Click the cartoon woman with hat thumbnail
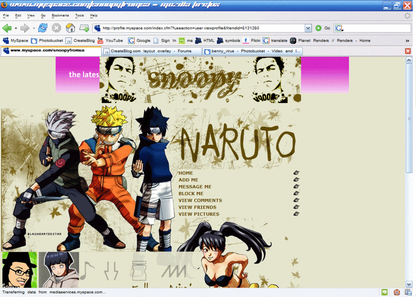Screen dimensions: 416x297 pos(19,270)
